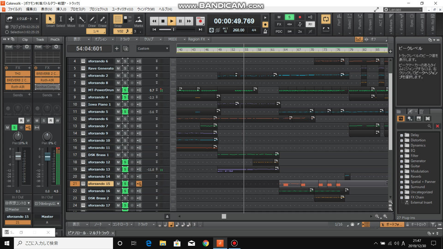Pause the transport

(180, 21)
